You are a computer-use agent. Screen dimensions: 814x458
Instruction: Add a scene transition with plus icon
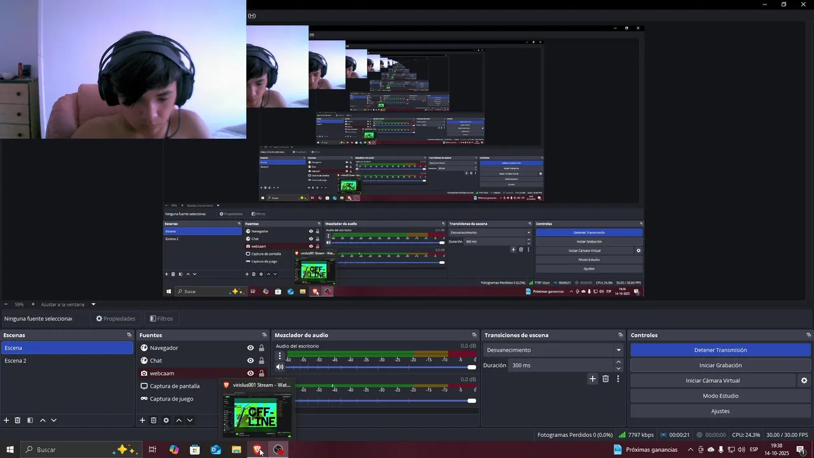click(x=593, y=378)
